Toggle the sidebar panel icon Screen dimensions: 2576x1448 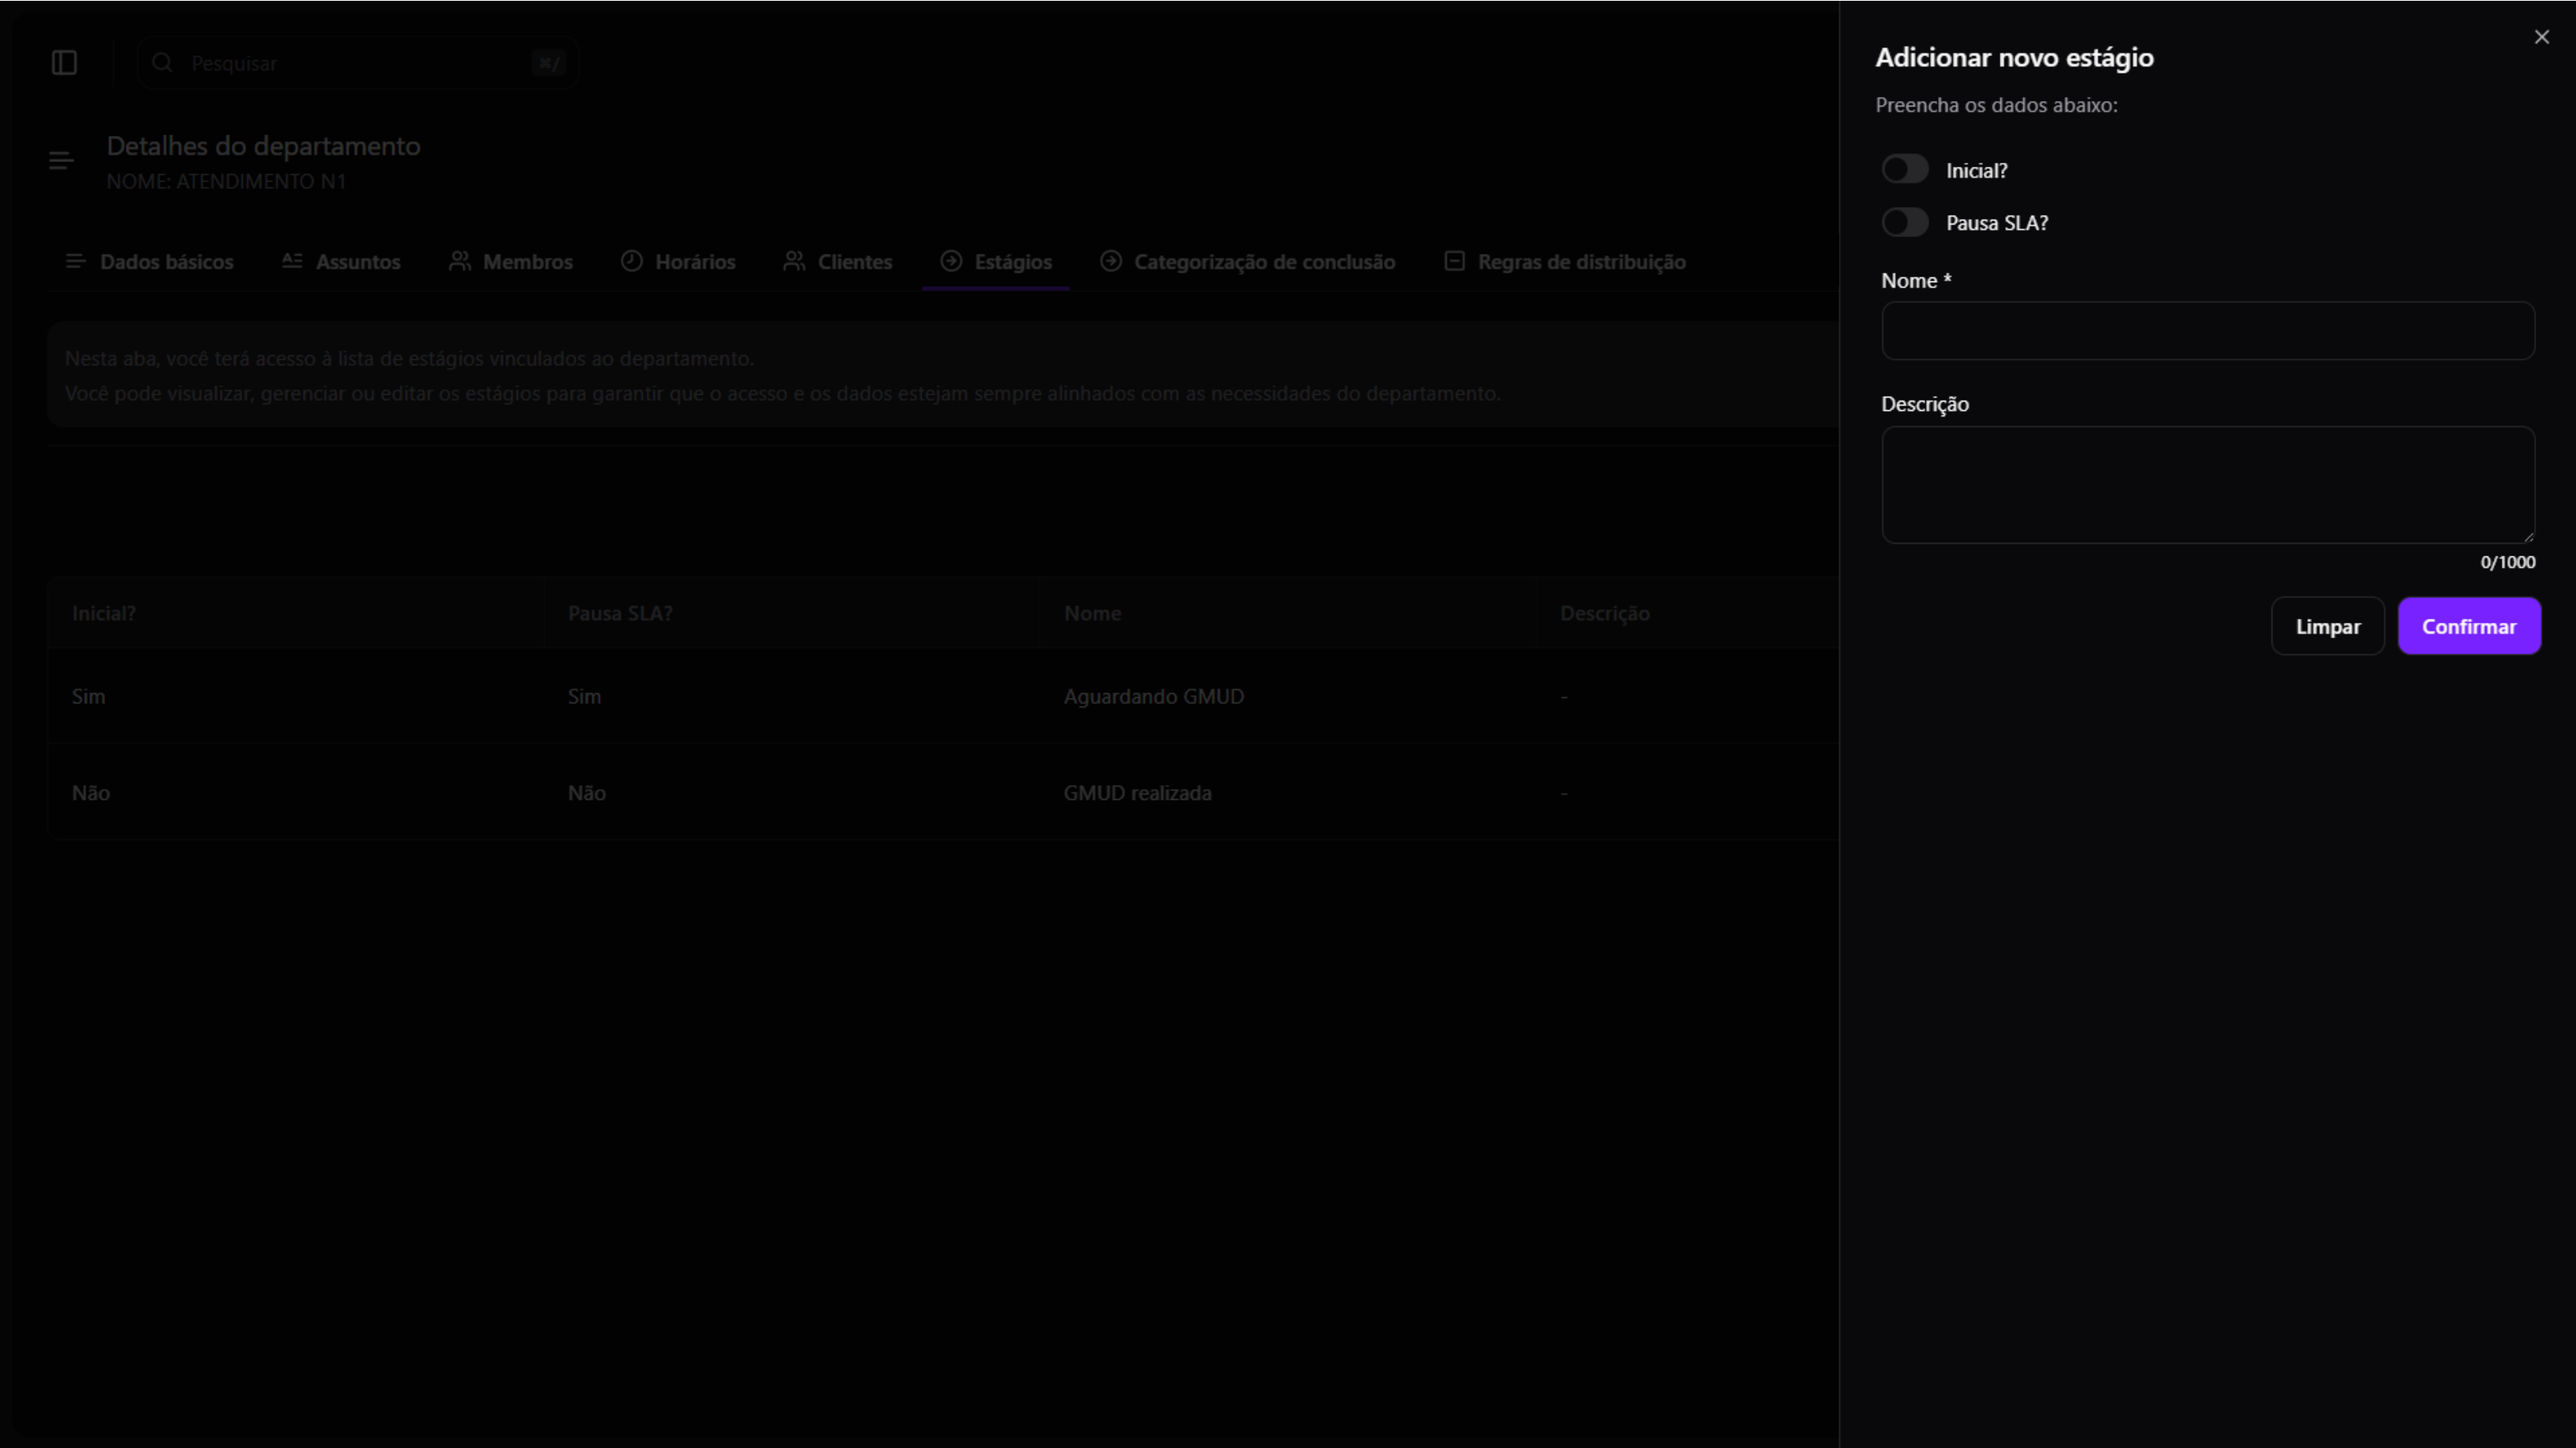click(64, 63)
